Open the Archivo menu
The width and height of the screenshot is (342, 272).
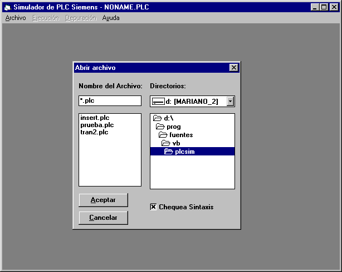click(x=16, y=18)
